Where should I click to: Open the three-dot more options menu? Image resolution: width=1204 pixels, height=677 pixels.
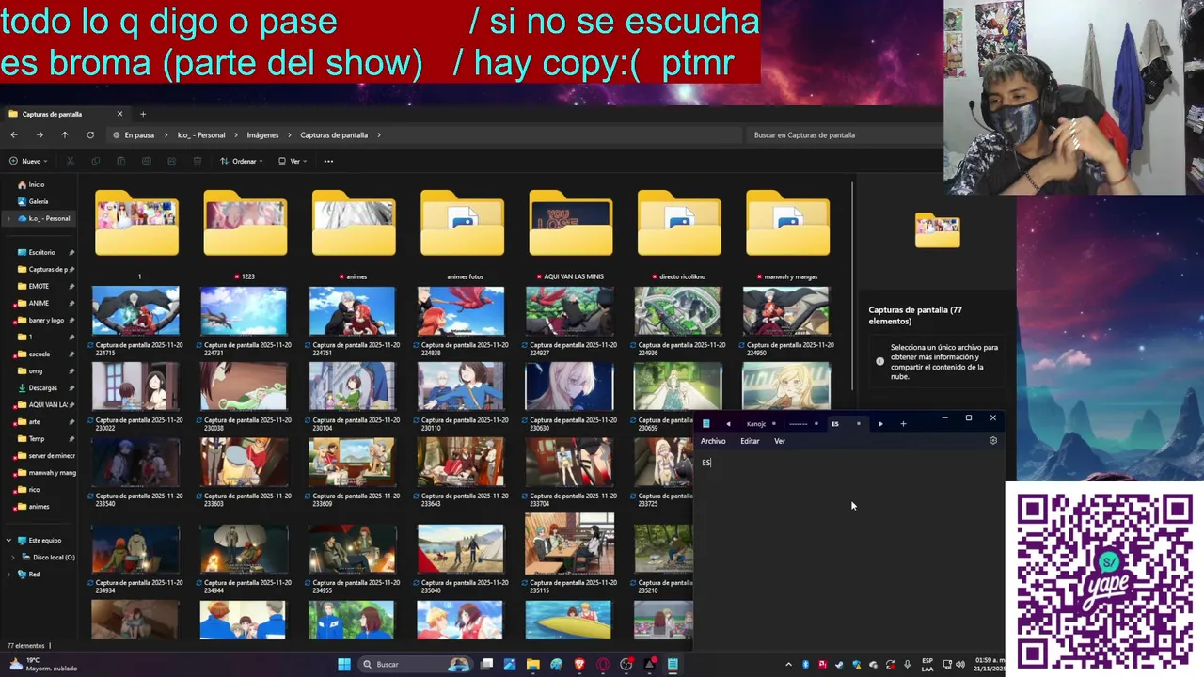pos(328,161)
